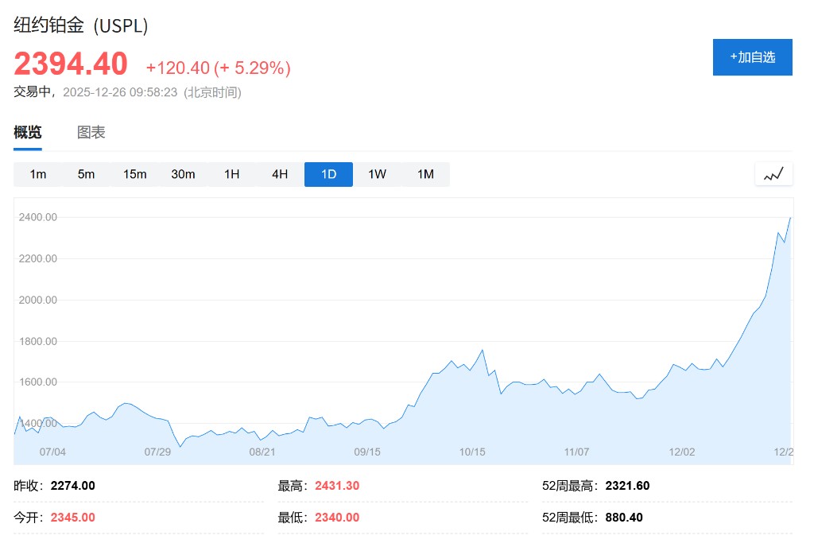Switch chart to 30m interval
This screenshot has height=547, width=814.
click(x=183, y=174)
